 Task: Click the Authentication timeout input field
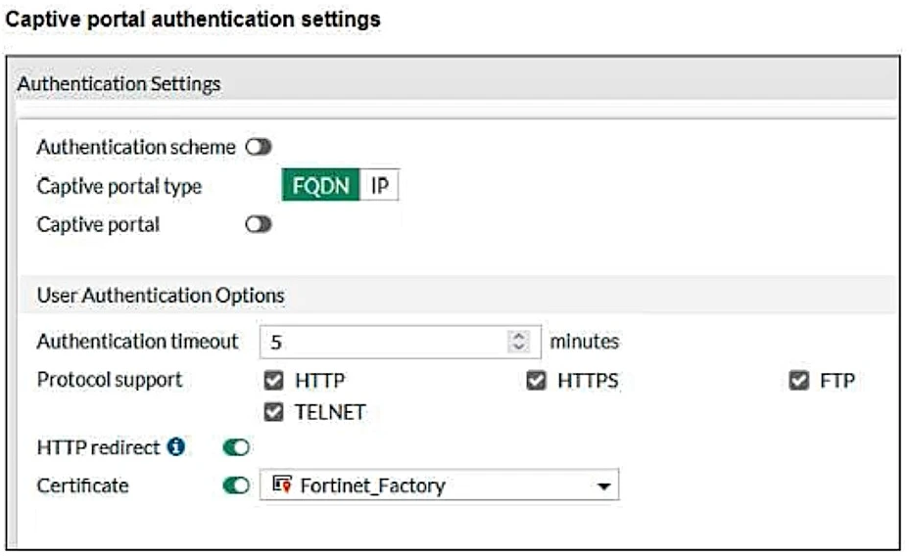[382, 343]
